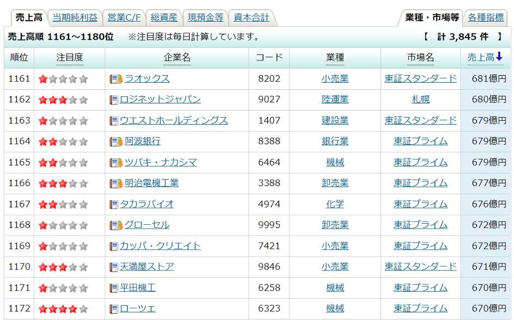This screenshot has height=320, width=514.
Task: Click the 建設業 industry link
Action: (335, 120)
